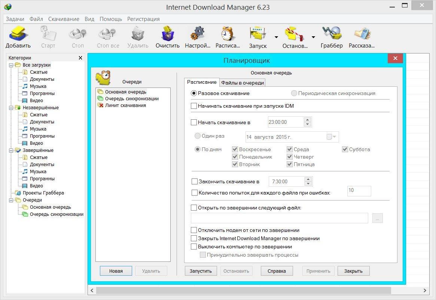Select Разовое скачивание radio button
Screen dimensions: 436x300
194,93
